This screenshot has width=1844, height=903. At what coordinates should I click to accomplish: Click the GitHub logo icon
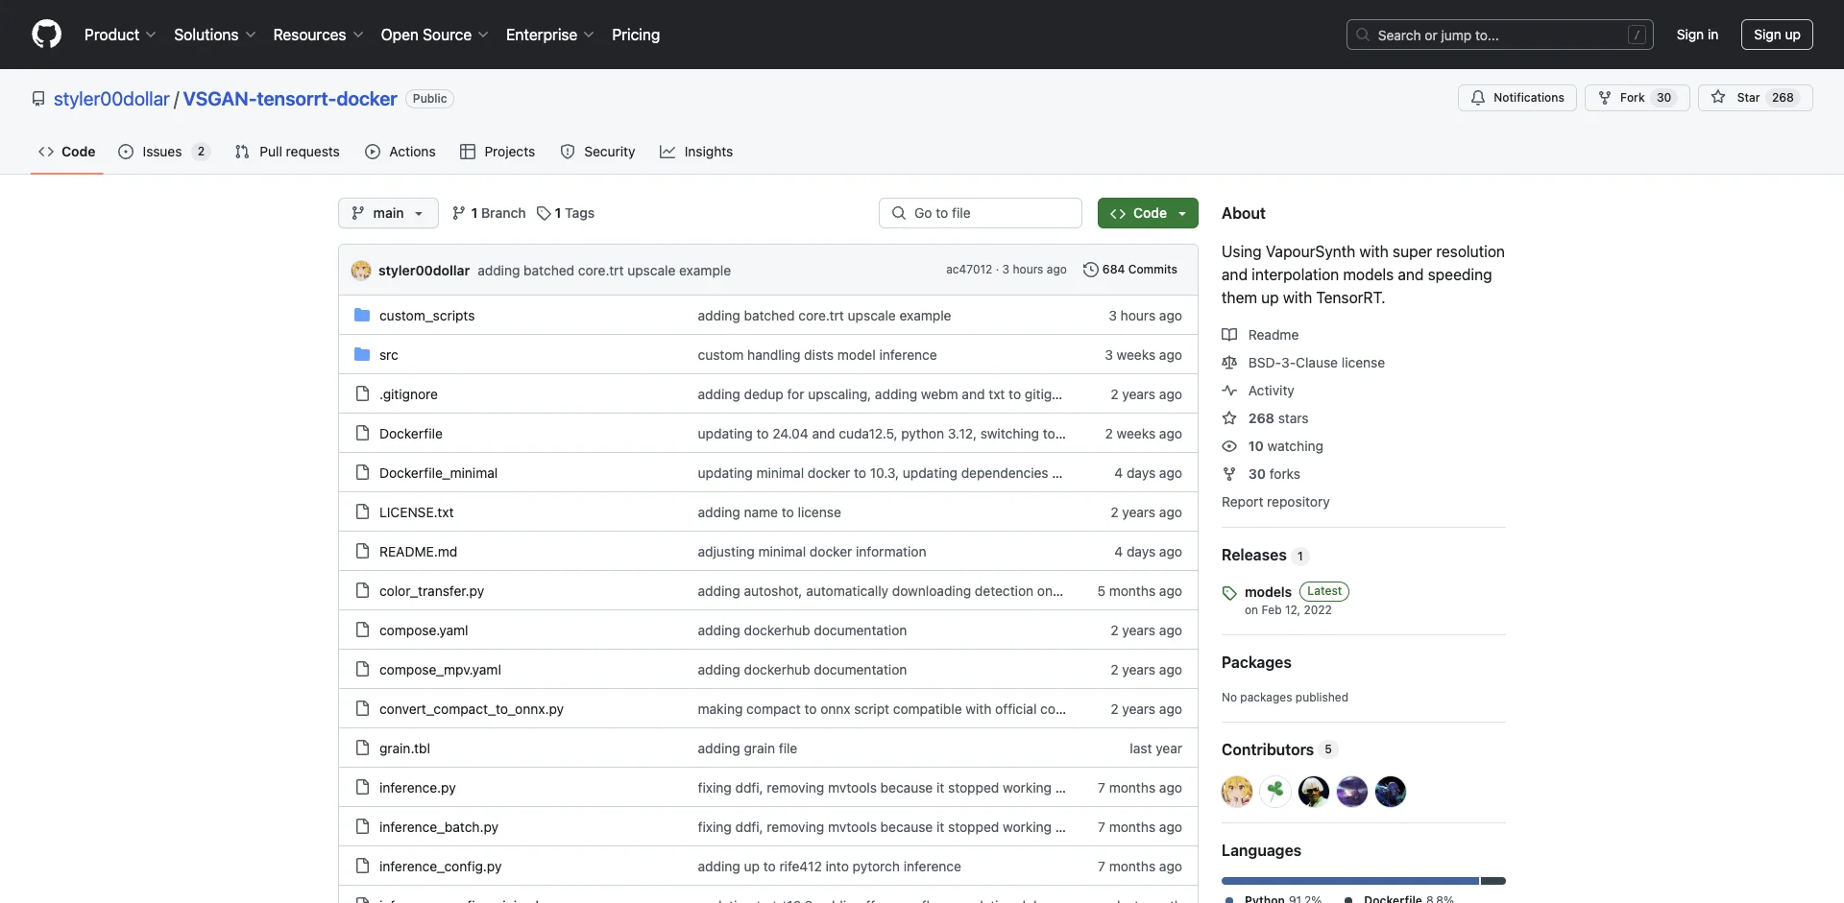click(x=46, y=35)
